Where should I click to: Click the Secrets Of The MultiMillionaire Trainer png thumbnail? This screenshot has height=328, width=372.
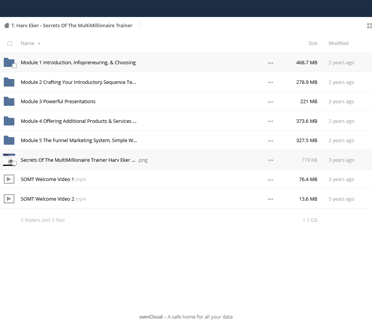click(9, 160)
